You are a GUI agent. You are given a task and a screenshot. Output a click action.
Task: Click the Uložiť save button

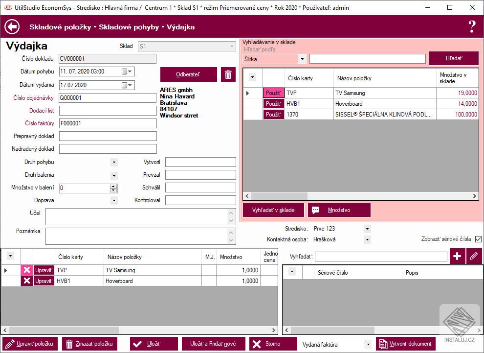click(x=154, y=344)
